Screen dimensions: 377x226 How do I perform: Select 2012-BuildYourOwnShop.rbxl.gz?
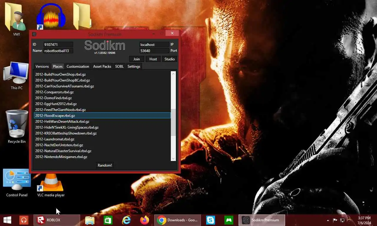point(102,74)
